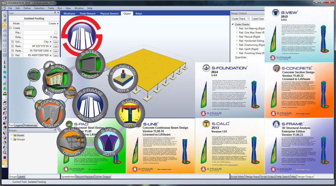Viewport: 336px width, 186px height.
Task: Click the red square icon in left toolbar
Action: [x=5, y=158]
